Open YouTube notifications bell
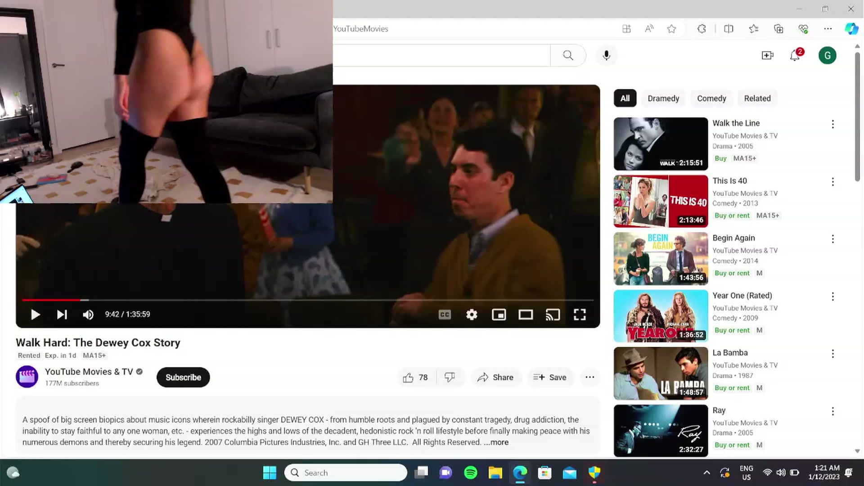This screenshot has width=864, height=486. [795, 55]
